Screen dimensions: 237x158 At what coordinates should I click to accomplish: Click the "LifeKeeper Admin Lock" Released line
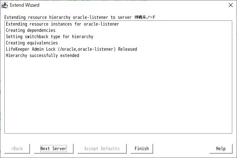coord(72,49)
